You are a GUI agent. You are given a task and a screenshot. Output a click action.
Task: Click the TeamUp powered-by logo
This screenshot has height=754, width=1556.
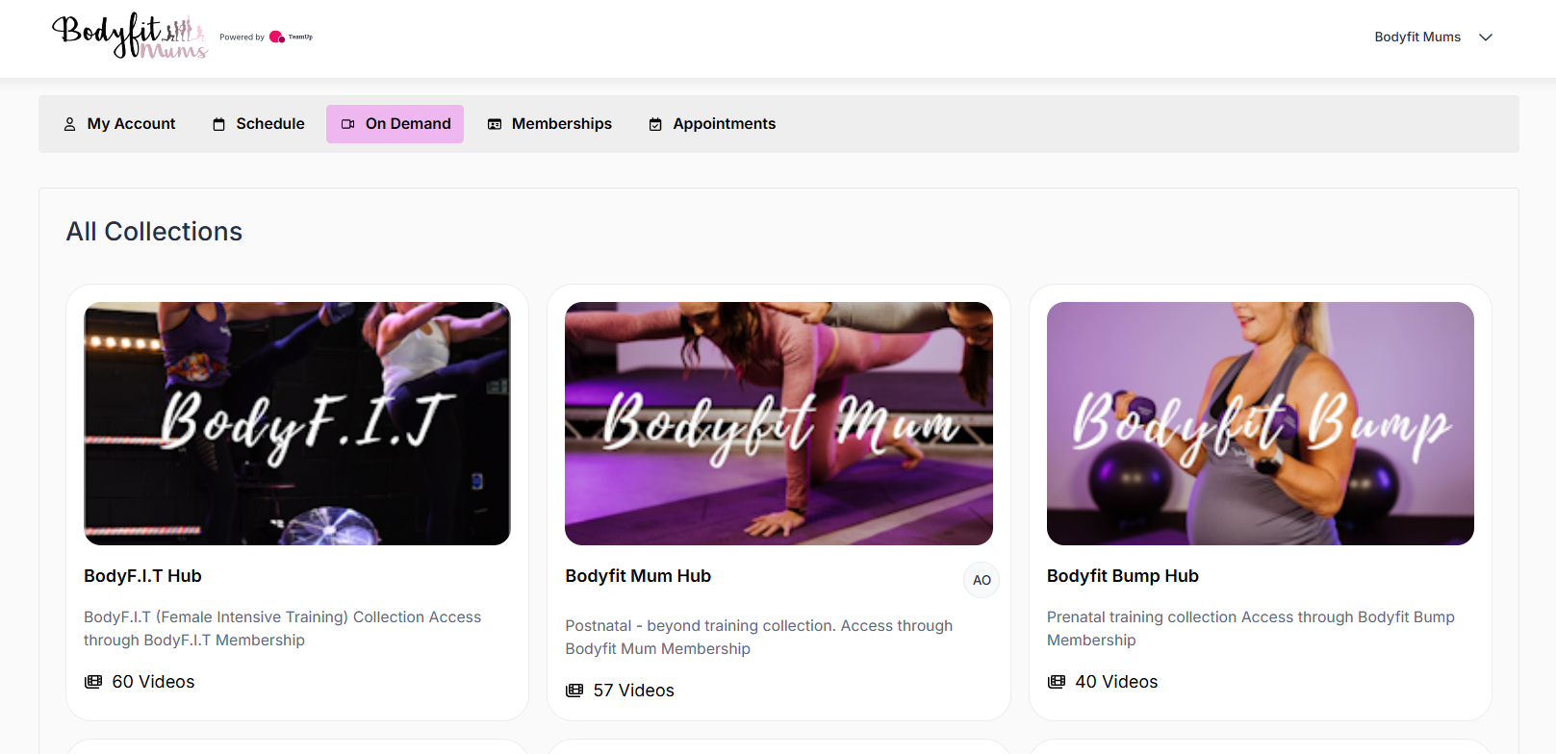point(291,37)
